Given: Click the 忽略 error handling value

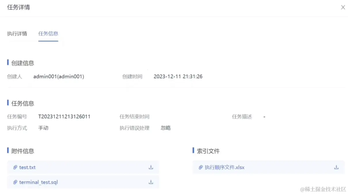Looking at the screenshot, I should (x=166, y=128).
